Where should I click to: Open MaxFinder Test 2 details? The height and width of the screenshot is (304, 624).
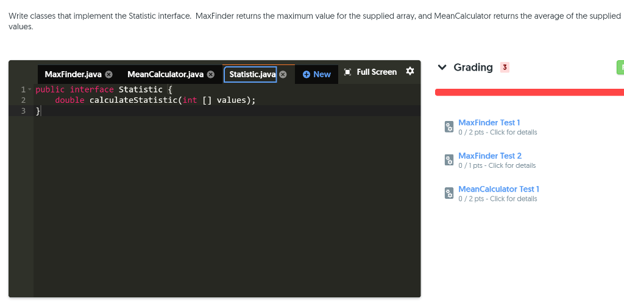tap(490, 156)
